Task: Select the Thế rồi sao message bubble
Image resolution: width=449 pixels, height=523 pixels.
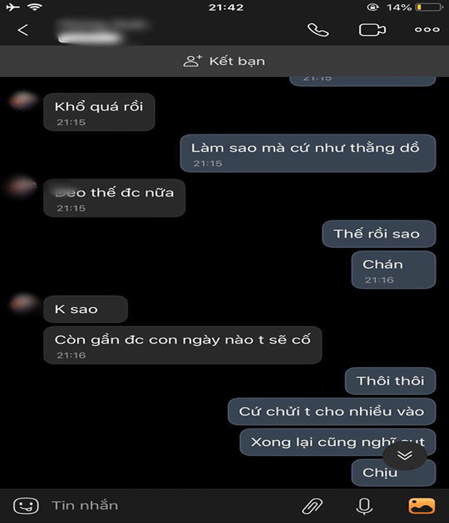Action: tap(379, 234)
